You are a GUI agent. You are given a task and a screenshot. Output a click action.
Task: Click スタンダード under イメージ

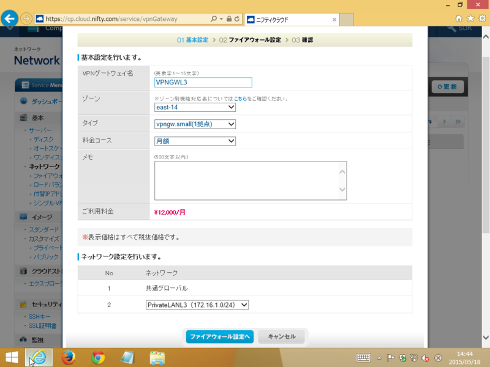(43, 230)
